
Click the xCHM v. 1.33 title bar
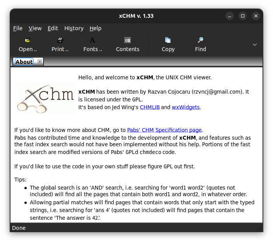(x=136, y=16)
